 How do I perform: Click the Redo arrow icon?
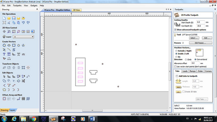[28, 23]
